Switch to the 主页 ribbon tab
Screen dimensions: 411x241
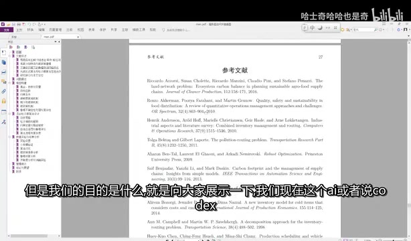pos(19,30)
